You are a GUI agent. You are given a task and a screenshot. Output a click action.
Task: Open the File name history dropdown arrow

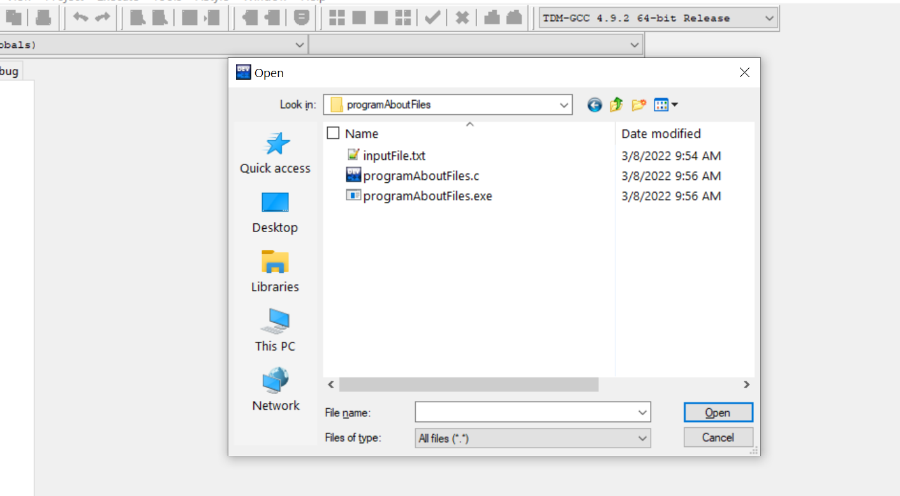[x=642, y=412]
